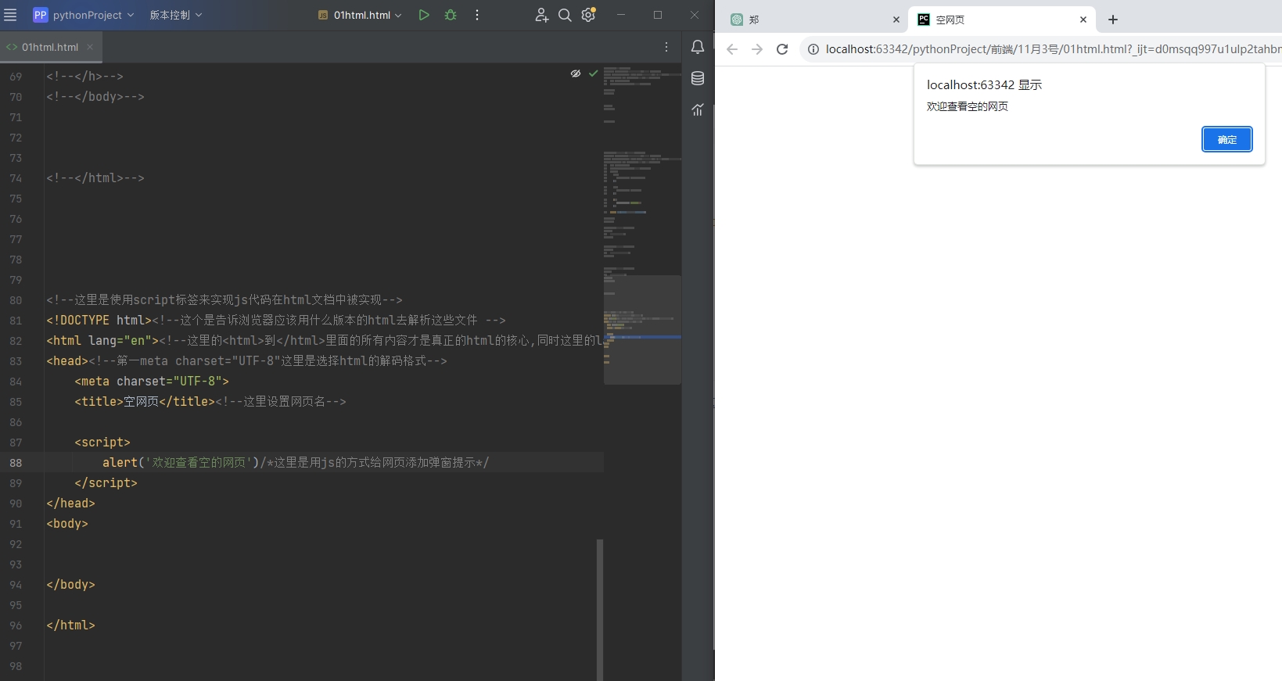Close the 01html.html editor tab

(x=90, y=47)
